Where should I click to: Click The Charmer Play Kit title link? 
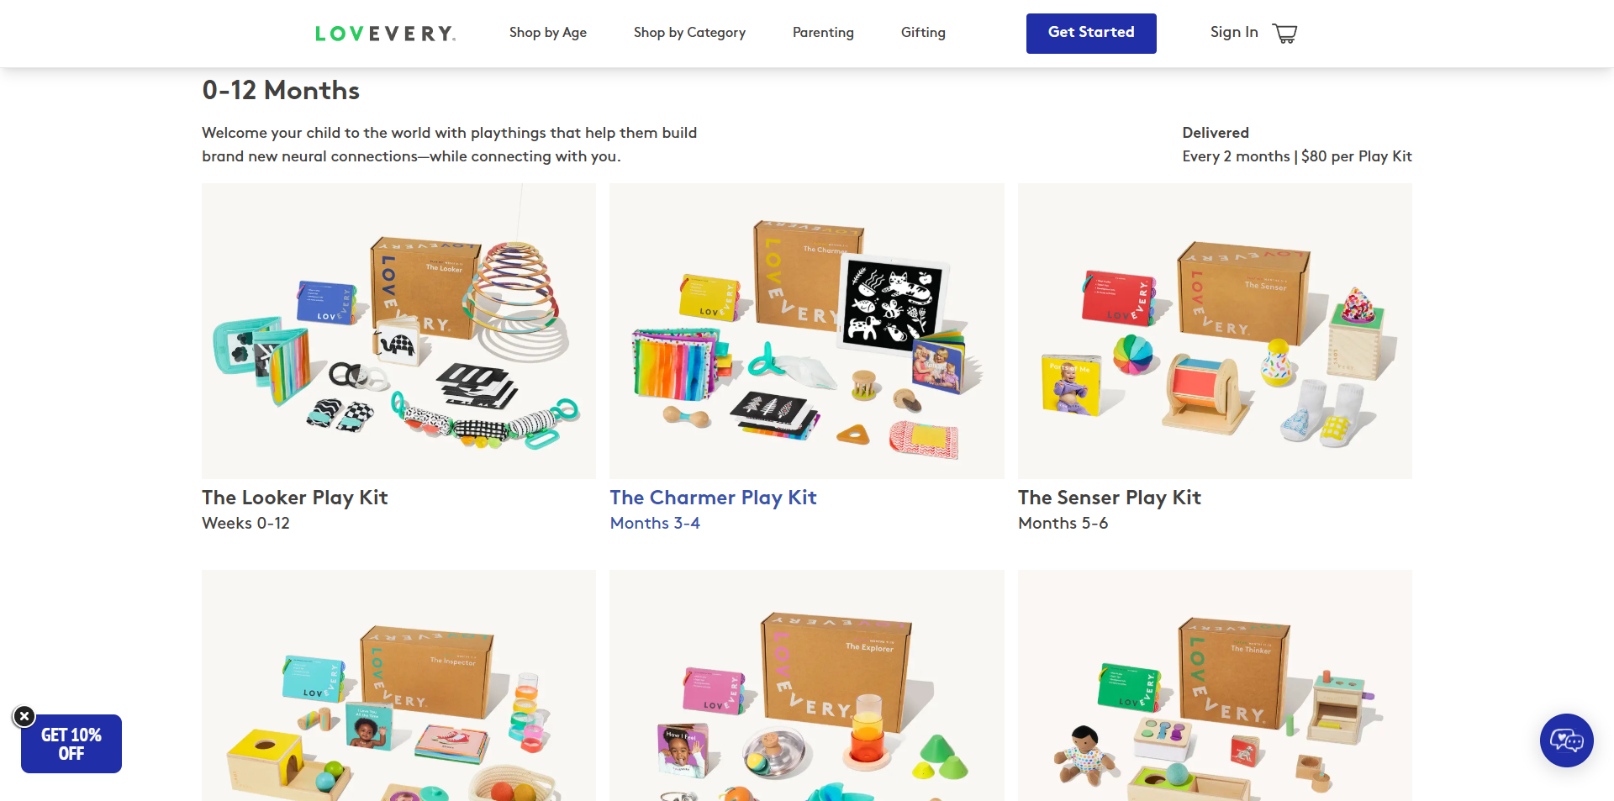coord(713,498)
